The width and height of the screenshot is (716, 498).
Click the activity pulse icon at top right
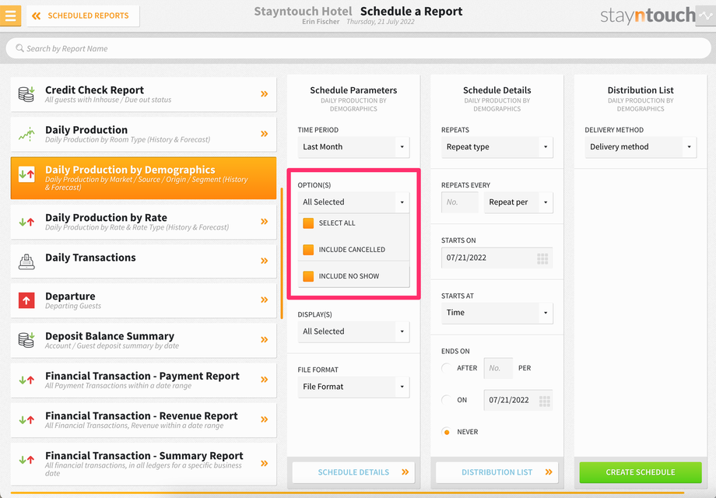pyautogui.click(x=706, y=16)
